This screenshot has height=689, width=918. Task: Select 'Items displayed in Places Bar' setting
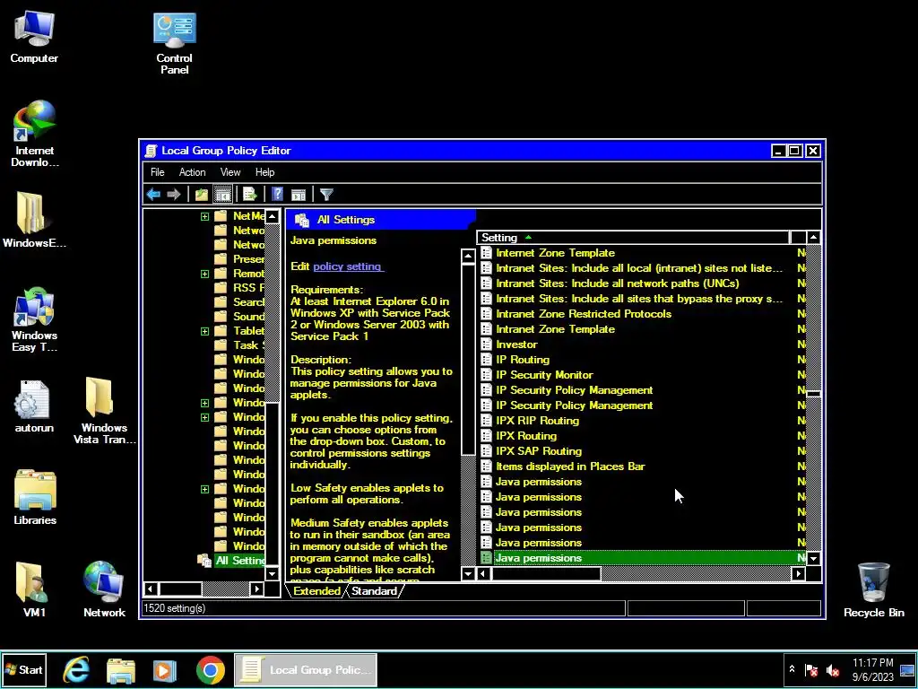[x=570, y=467]
